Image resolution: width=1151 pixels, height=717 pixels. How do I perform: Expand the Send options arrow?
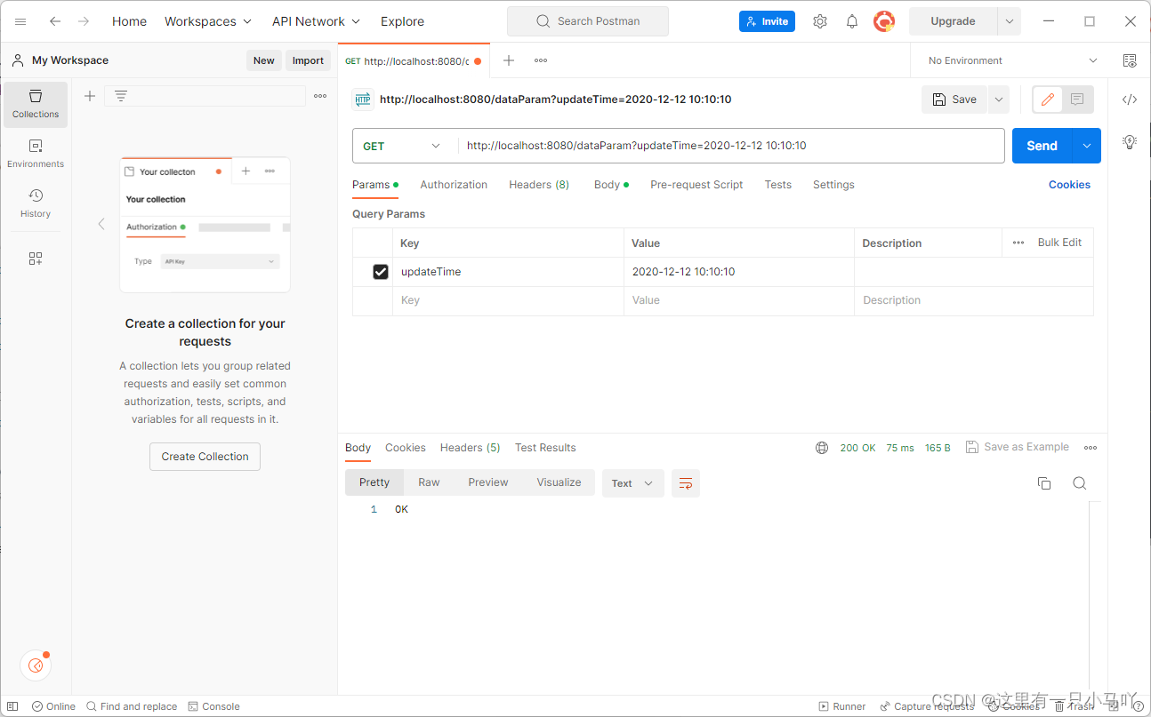point(1087,146)
